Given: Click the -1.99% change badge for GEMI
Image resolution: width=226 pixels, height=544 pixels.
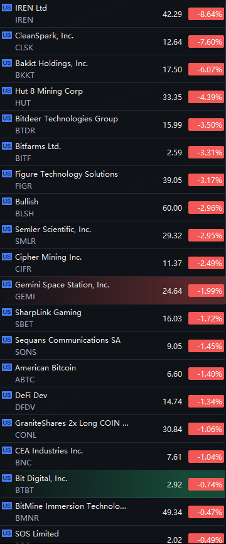Looking at the screenshot, I should tap(207, 291).
